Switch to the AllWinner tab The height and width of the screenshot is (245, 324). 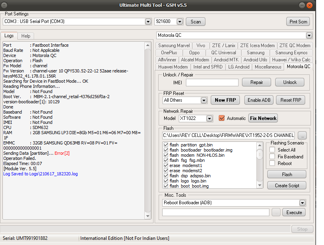[167, 60]
